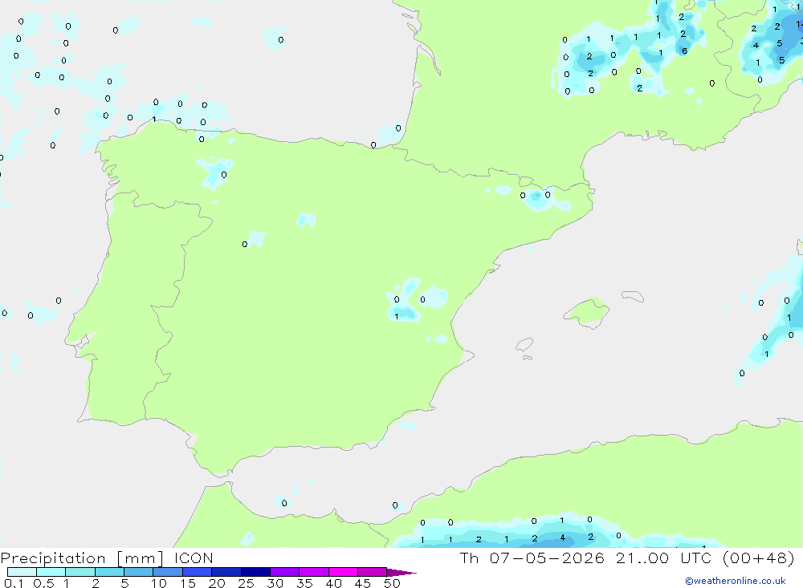803x588 pixels.
Task: Click the '20' legend scale label
Action: tap(217, 583)
